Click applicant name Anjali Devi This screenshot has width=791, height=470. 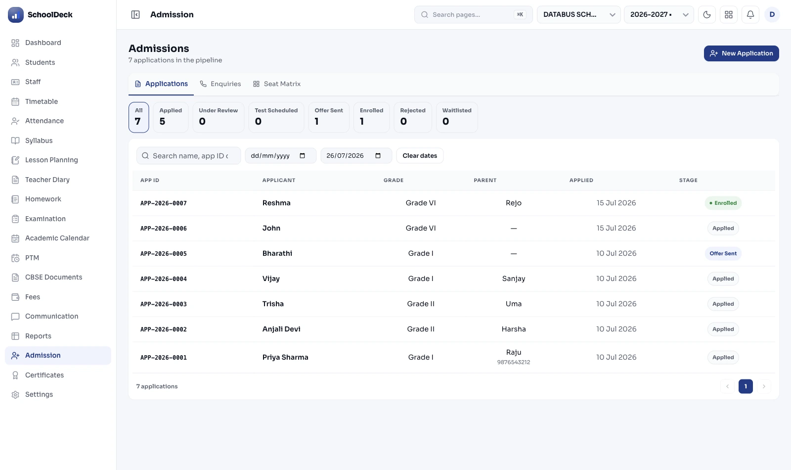point(281,329)
